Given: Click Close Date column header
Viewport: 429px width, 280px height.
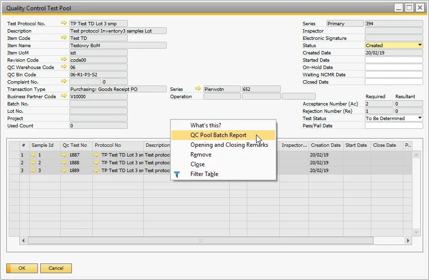Looking at the screenshot, I should click(x=387, y=145).
